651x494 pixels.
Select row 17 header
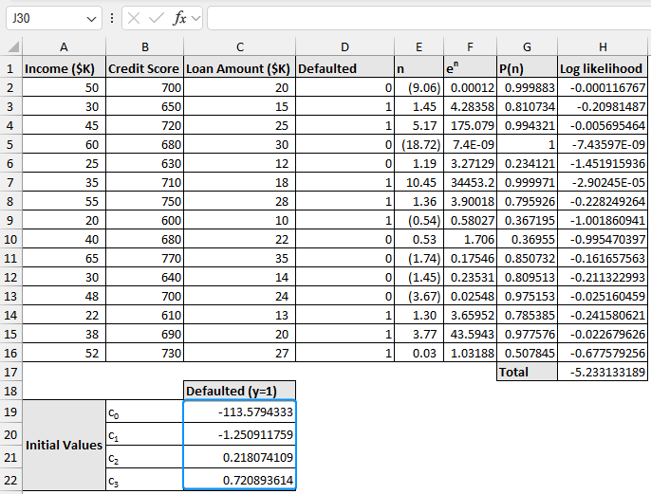[10, 372]
